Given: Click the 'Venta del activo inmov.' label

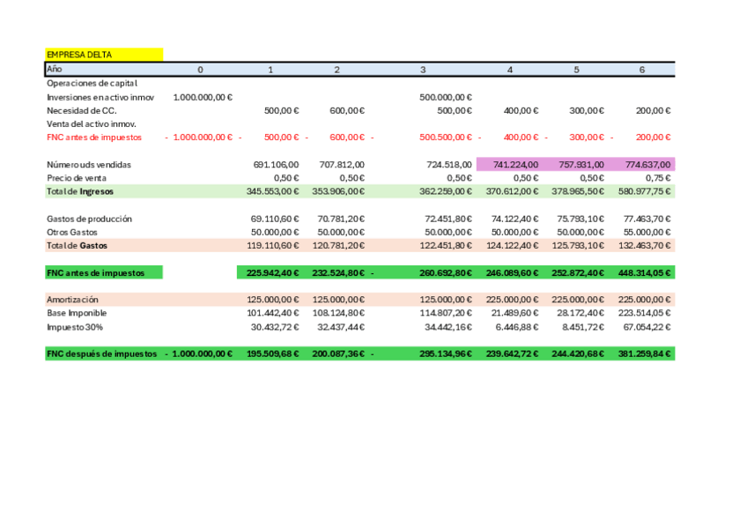Looking at the screenshot, I should tap(92, 124).
